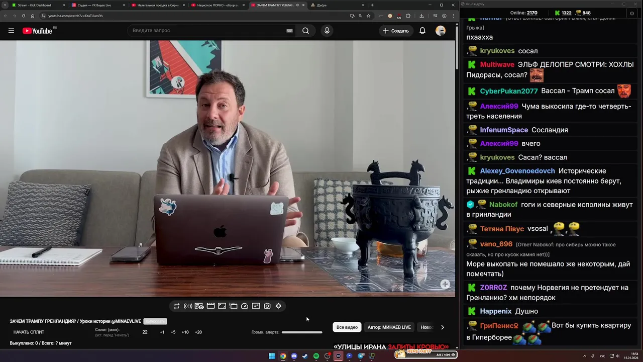Show hidden system tray icons chevron
The image size is (643, 362).
point(585,356)
